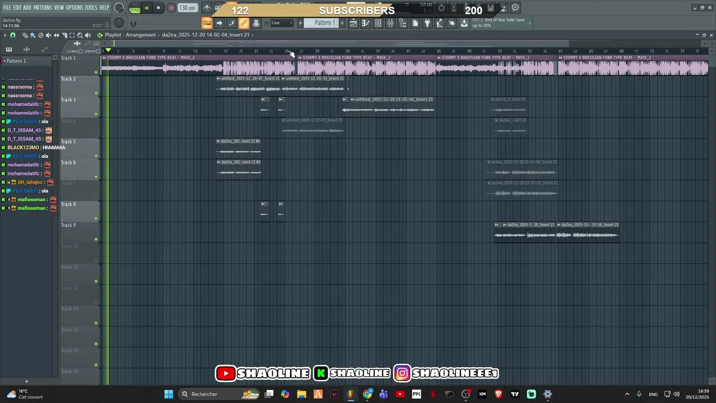
Task: Open FL Studio in Windows taskbar
Action: [x=351, y=394]
